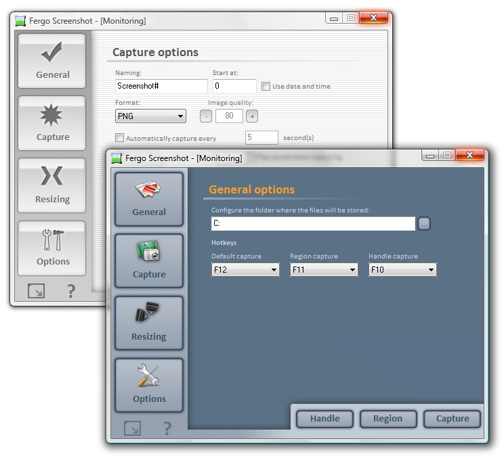
Task: Open Region capture F11 hotkey dropdown
Action: (x=324, y=270)
